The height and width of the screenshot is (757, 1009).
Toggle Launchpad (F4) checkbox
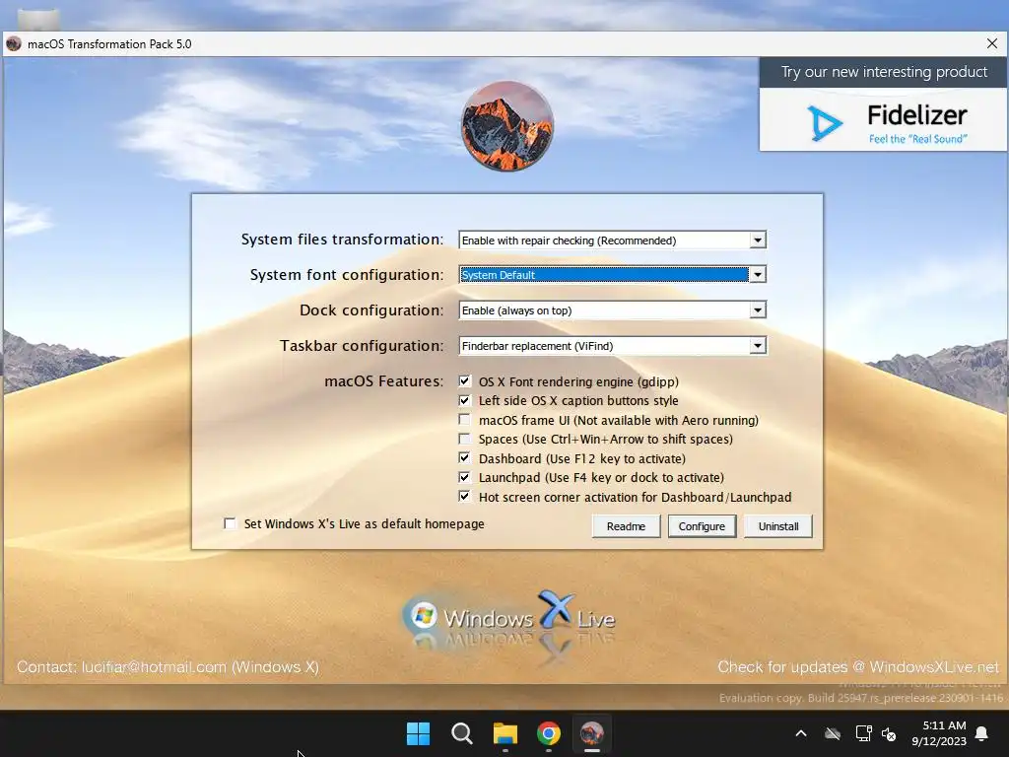point(465,477)
